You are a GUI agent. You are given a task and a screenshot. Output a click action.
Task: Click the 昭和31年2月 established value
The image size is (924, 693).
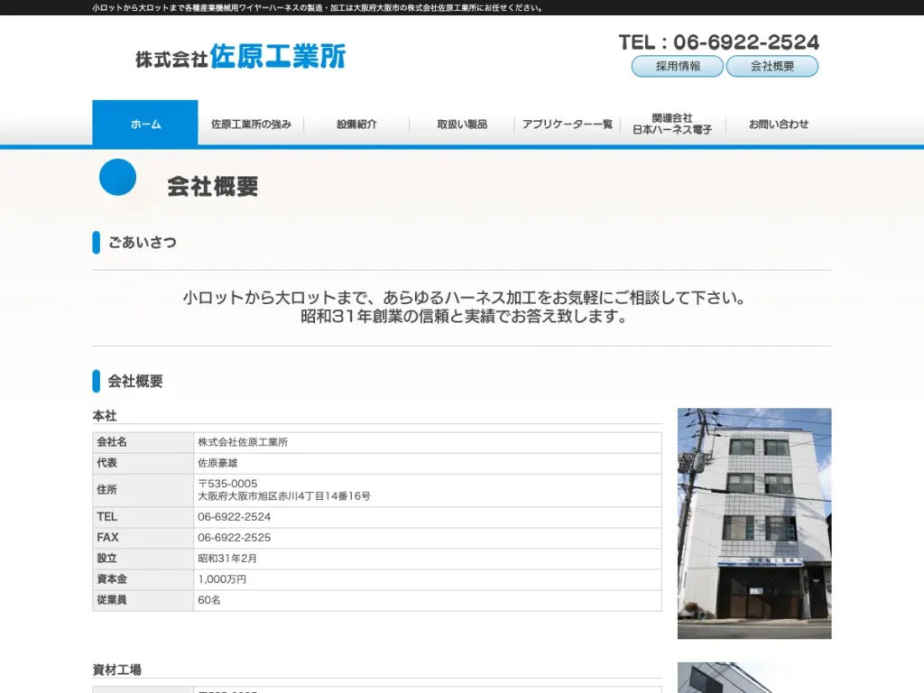click(226, 558)
